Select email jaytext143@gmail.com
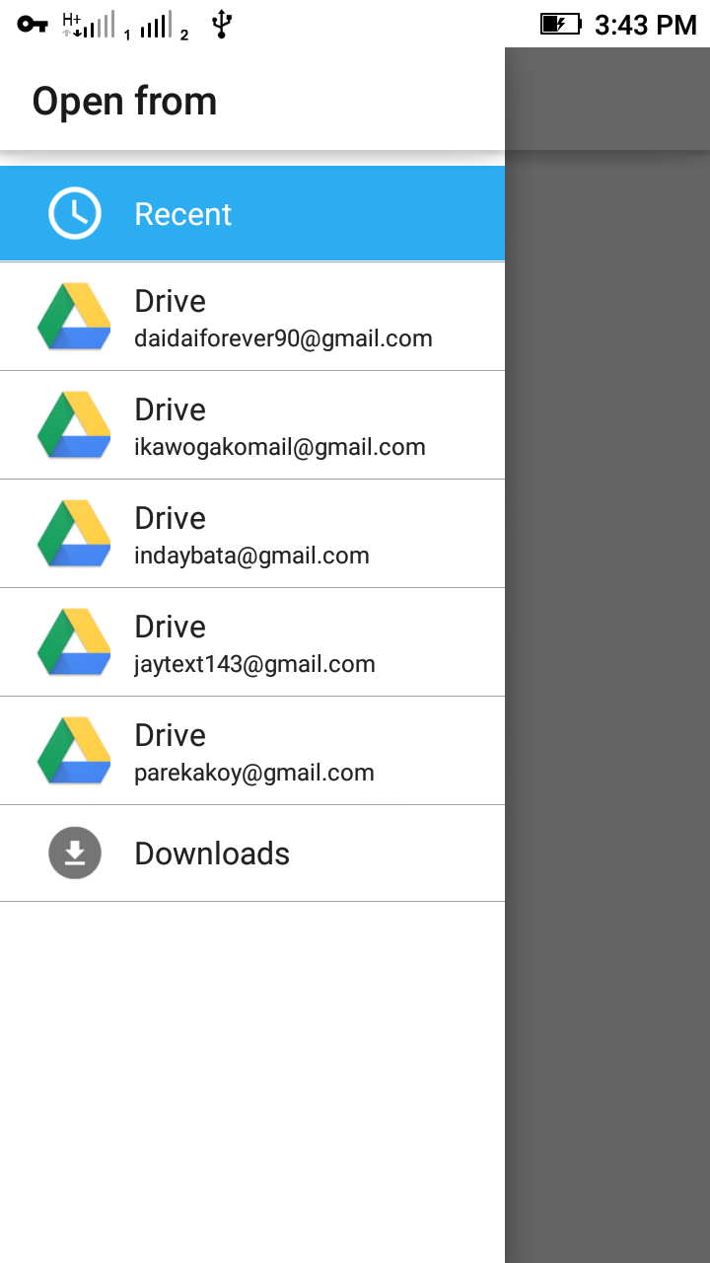Screen dimensions: 710x1263 pyautogui.click(x=254, y=664)
